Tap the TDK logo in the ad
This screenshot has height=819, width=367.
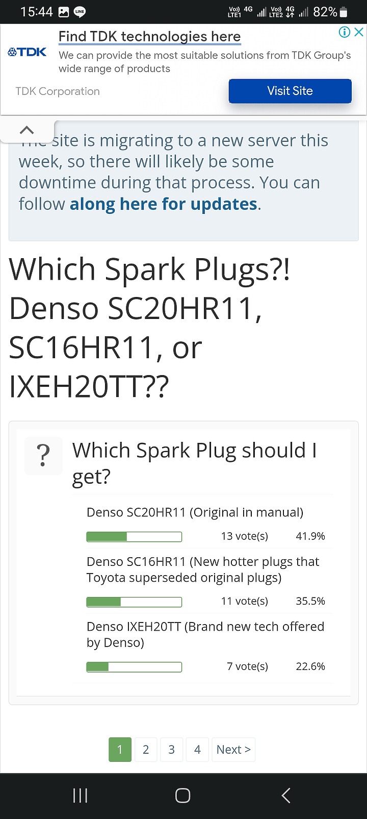point(27,52)
